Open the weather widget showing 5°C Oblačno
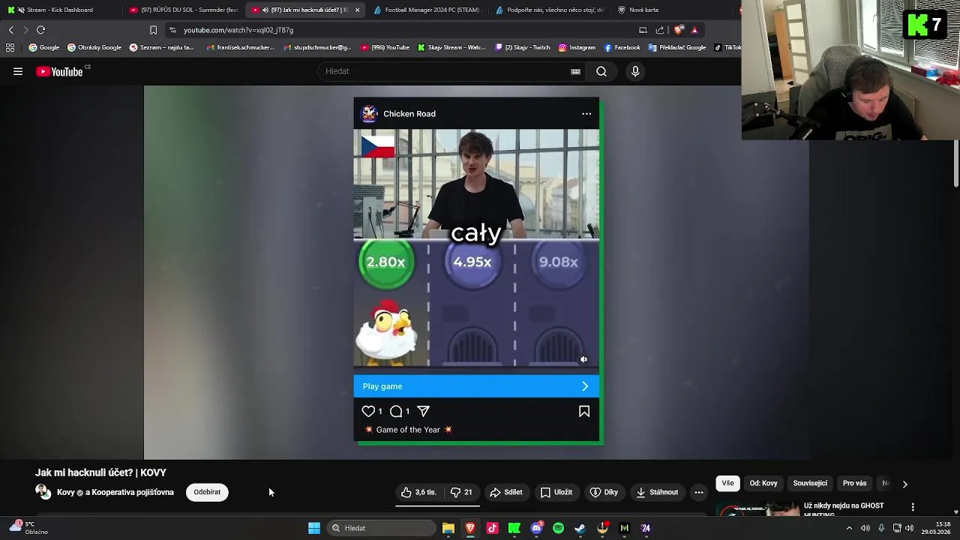 (28, 528)
